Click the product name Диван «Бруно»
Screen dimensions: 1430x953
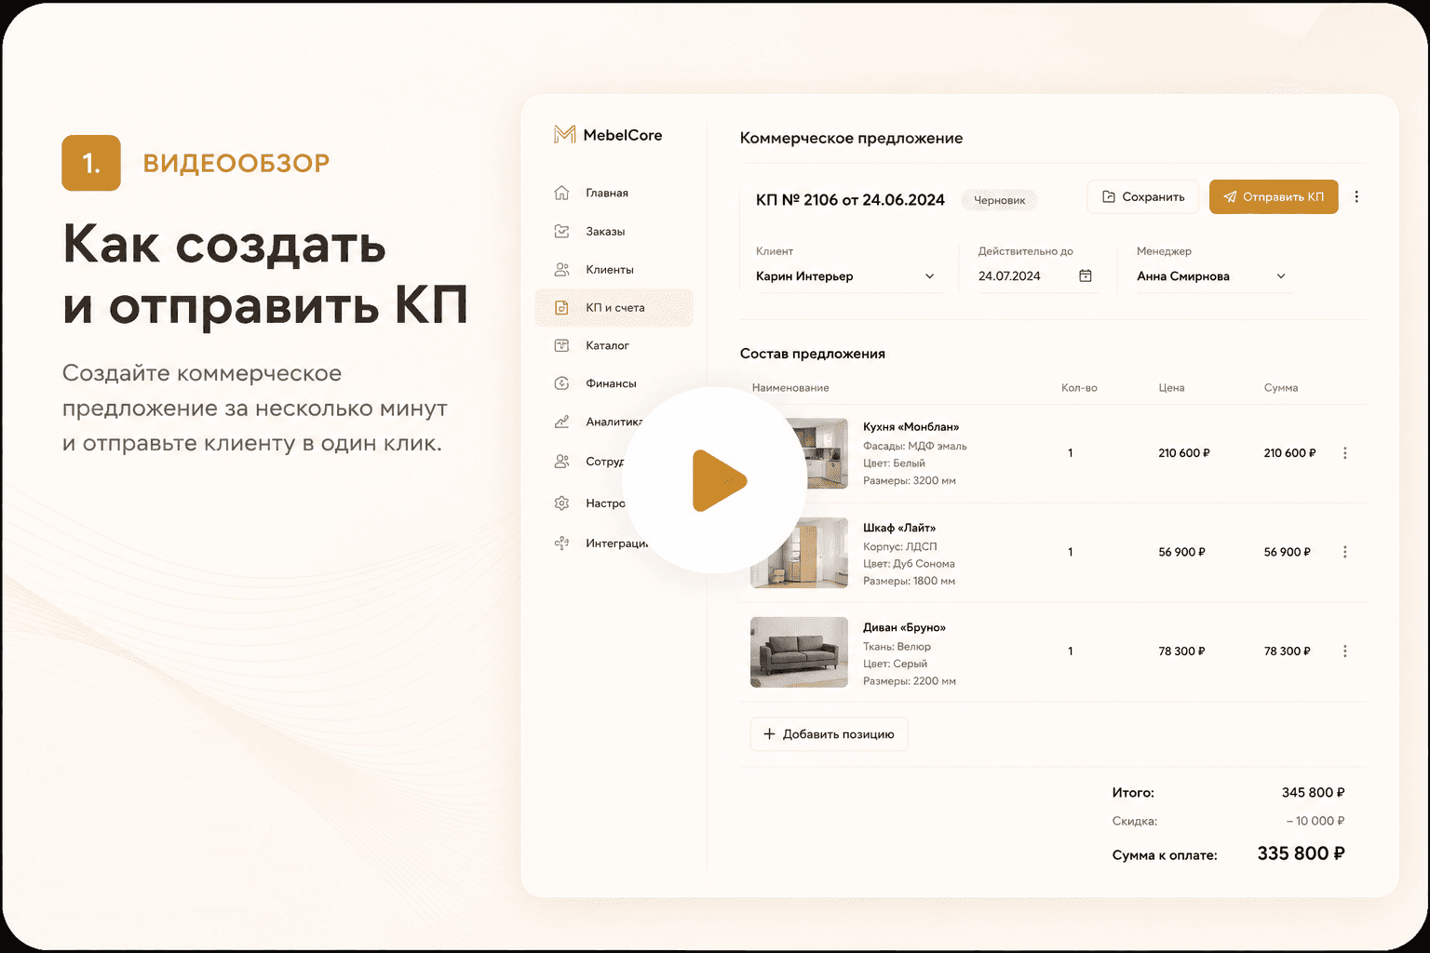coord(904,627)
